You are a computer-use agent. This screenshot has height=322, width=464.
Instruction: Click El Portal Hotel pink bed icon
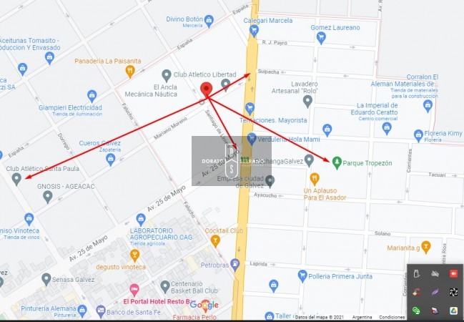[x=134, y=289]
